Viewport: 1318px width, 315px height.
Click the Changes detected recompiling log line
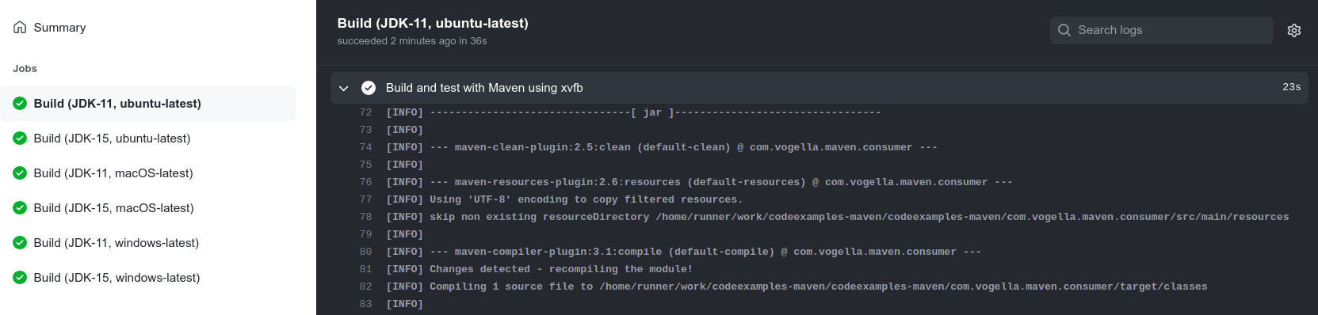tap(539, 269)
